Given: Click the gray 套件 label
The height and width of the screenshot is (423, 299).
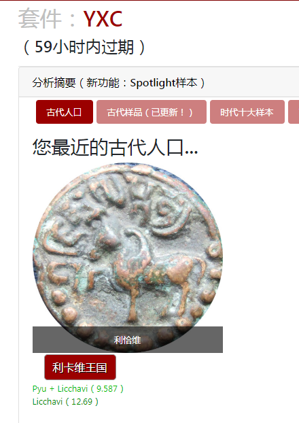Looking at the screenshot, I should pyautogui.click(x=40, y=18).
